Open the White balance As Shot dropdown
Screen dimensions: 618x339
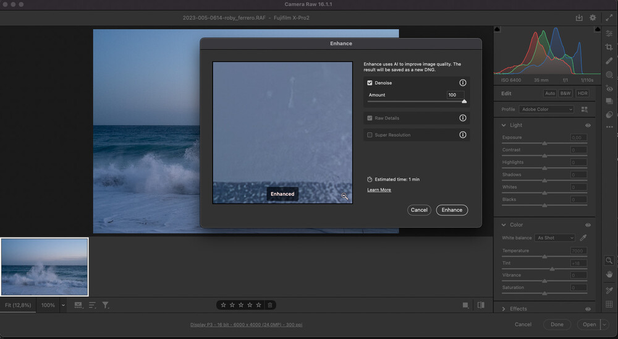(555, 238)
